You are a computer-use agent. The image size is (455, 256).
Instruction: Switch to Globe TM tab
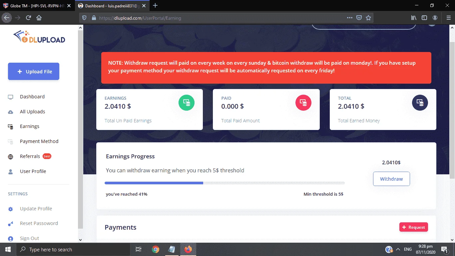(x=37, y=6)
